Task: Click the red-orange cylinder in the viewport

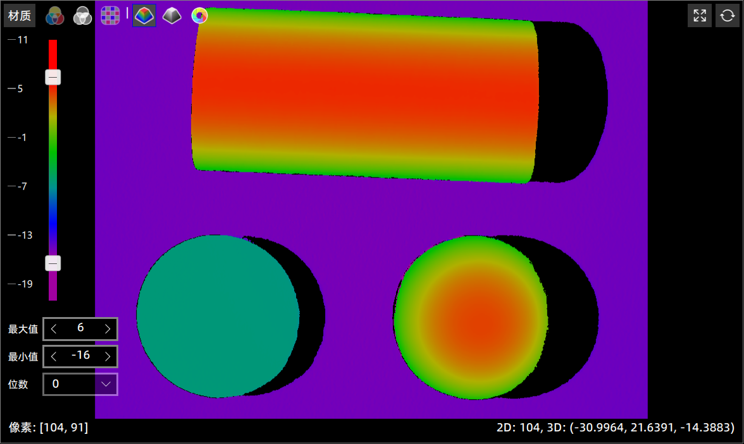Action: [x=364, y=95]
